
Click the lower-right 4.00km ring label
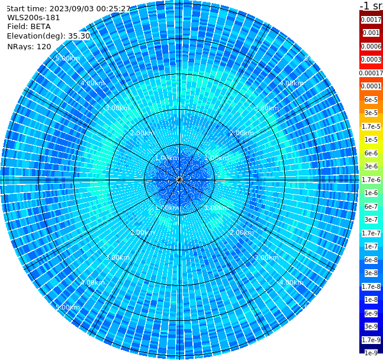tap(291, 282)
